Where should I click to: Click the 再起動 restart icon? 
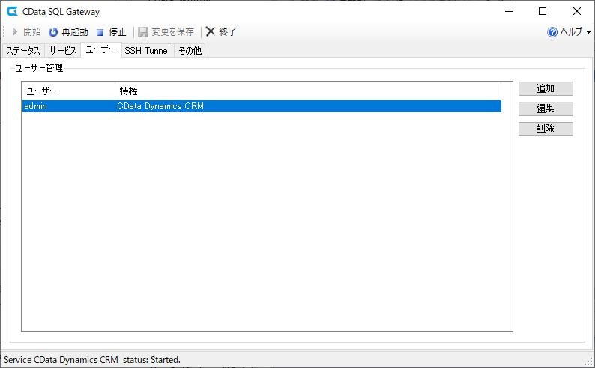pyautogui.click(x=53, y=32)
